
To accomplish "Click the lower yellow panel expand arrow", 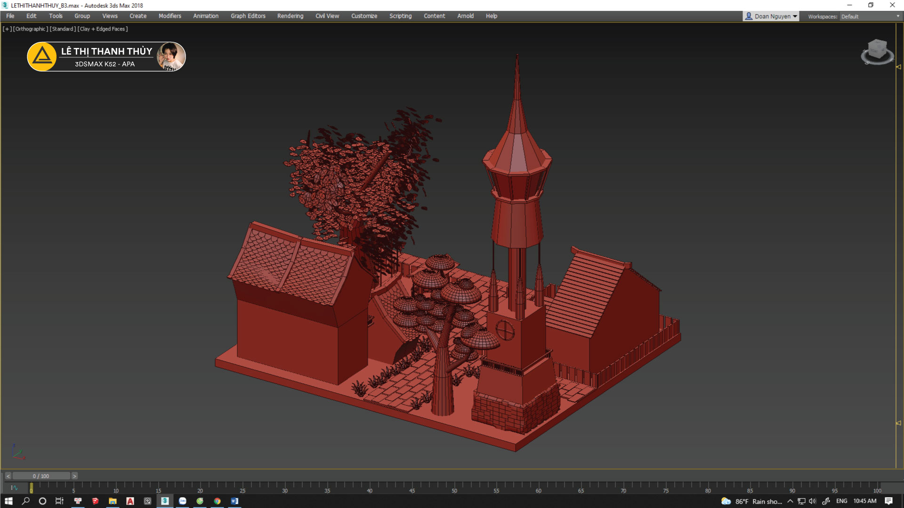I will [x=898, y=423].
